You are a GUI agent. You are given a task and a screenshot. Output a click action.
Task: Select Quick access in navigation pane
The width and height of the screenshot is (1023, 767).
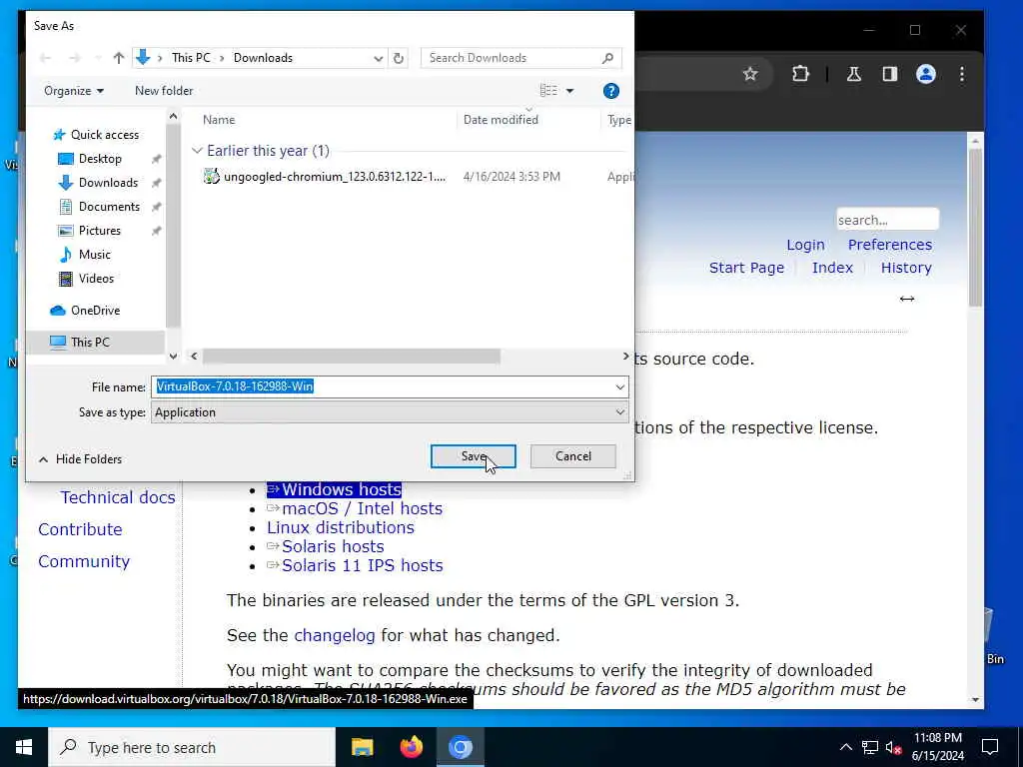(97, 135)
